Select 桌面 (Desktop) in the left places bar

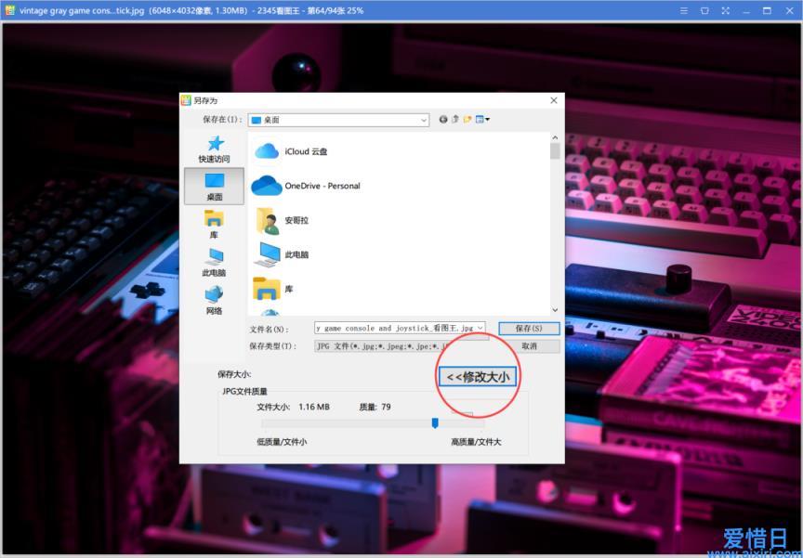pyautogui.click(x=214, y=186)
